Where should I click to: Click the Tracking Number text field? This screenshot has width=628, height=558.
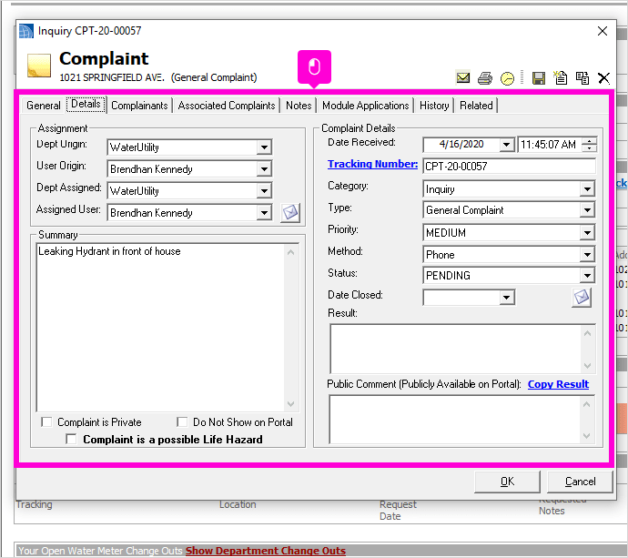[x=509, y=167]
